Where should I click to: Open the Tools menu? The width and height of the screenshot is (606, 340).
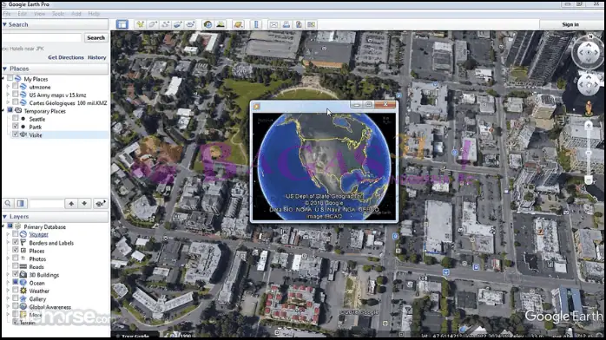pos(58,14)
